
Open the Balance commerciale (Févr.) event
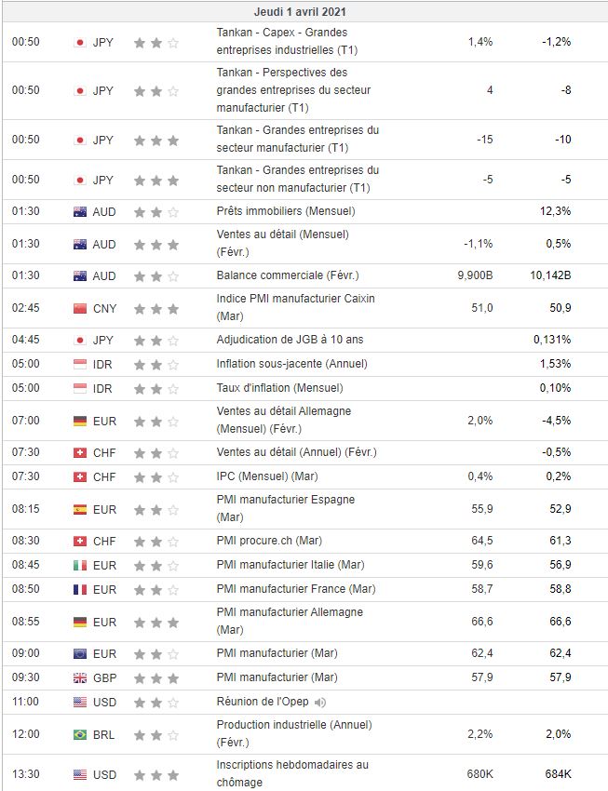287,276
